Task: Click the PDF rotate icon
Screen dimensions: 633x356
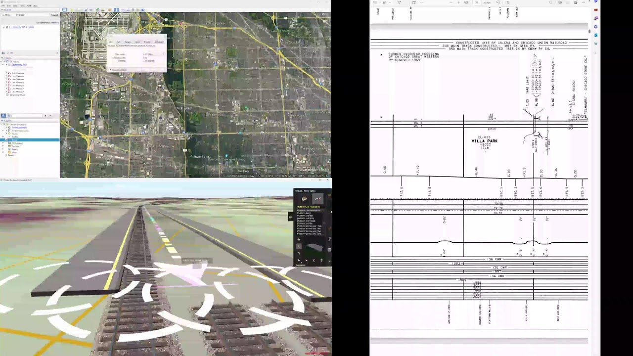Action: pos(498,2)
